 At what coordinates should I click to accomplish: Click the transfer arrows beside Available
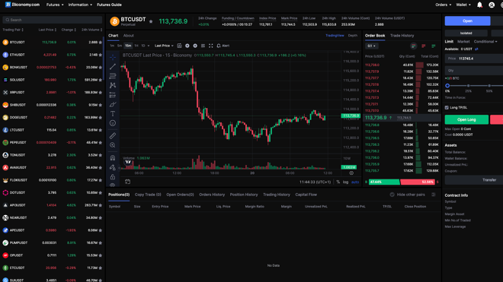pyautogui.click(x=476, y=49)
